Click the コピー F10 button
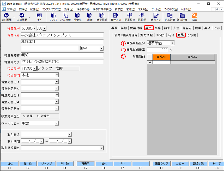This screenshot has height=171, width=224. click(x=180, y=164)
